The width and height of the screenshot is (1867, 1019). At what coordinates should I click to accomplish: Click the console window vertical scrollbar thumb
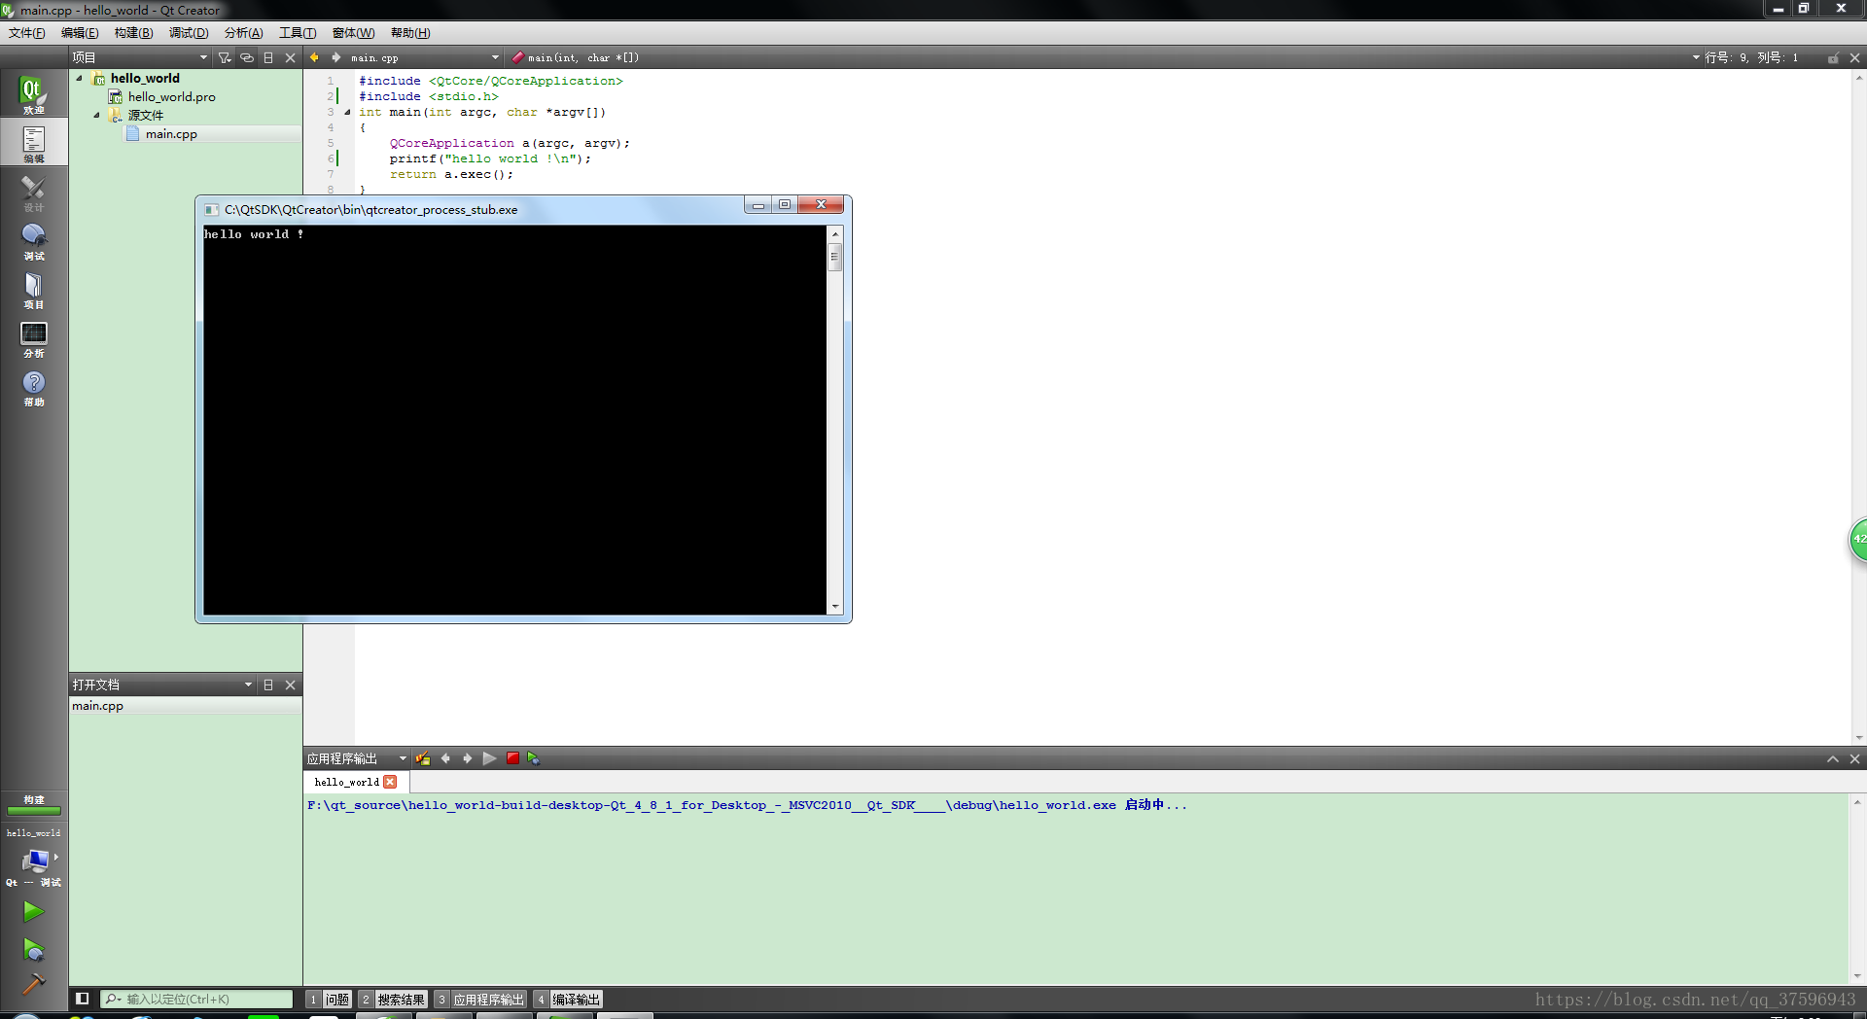pyautogui.click(x=834, y=258)
